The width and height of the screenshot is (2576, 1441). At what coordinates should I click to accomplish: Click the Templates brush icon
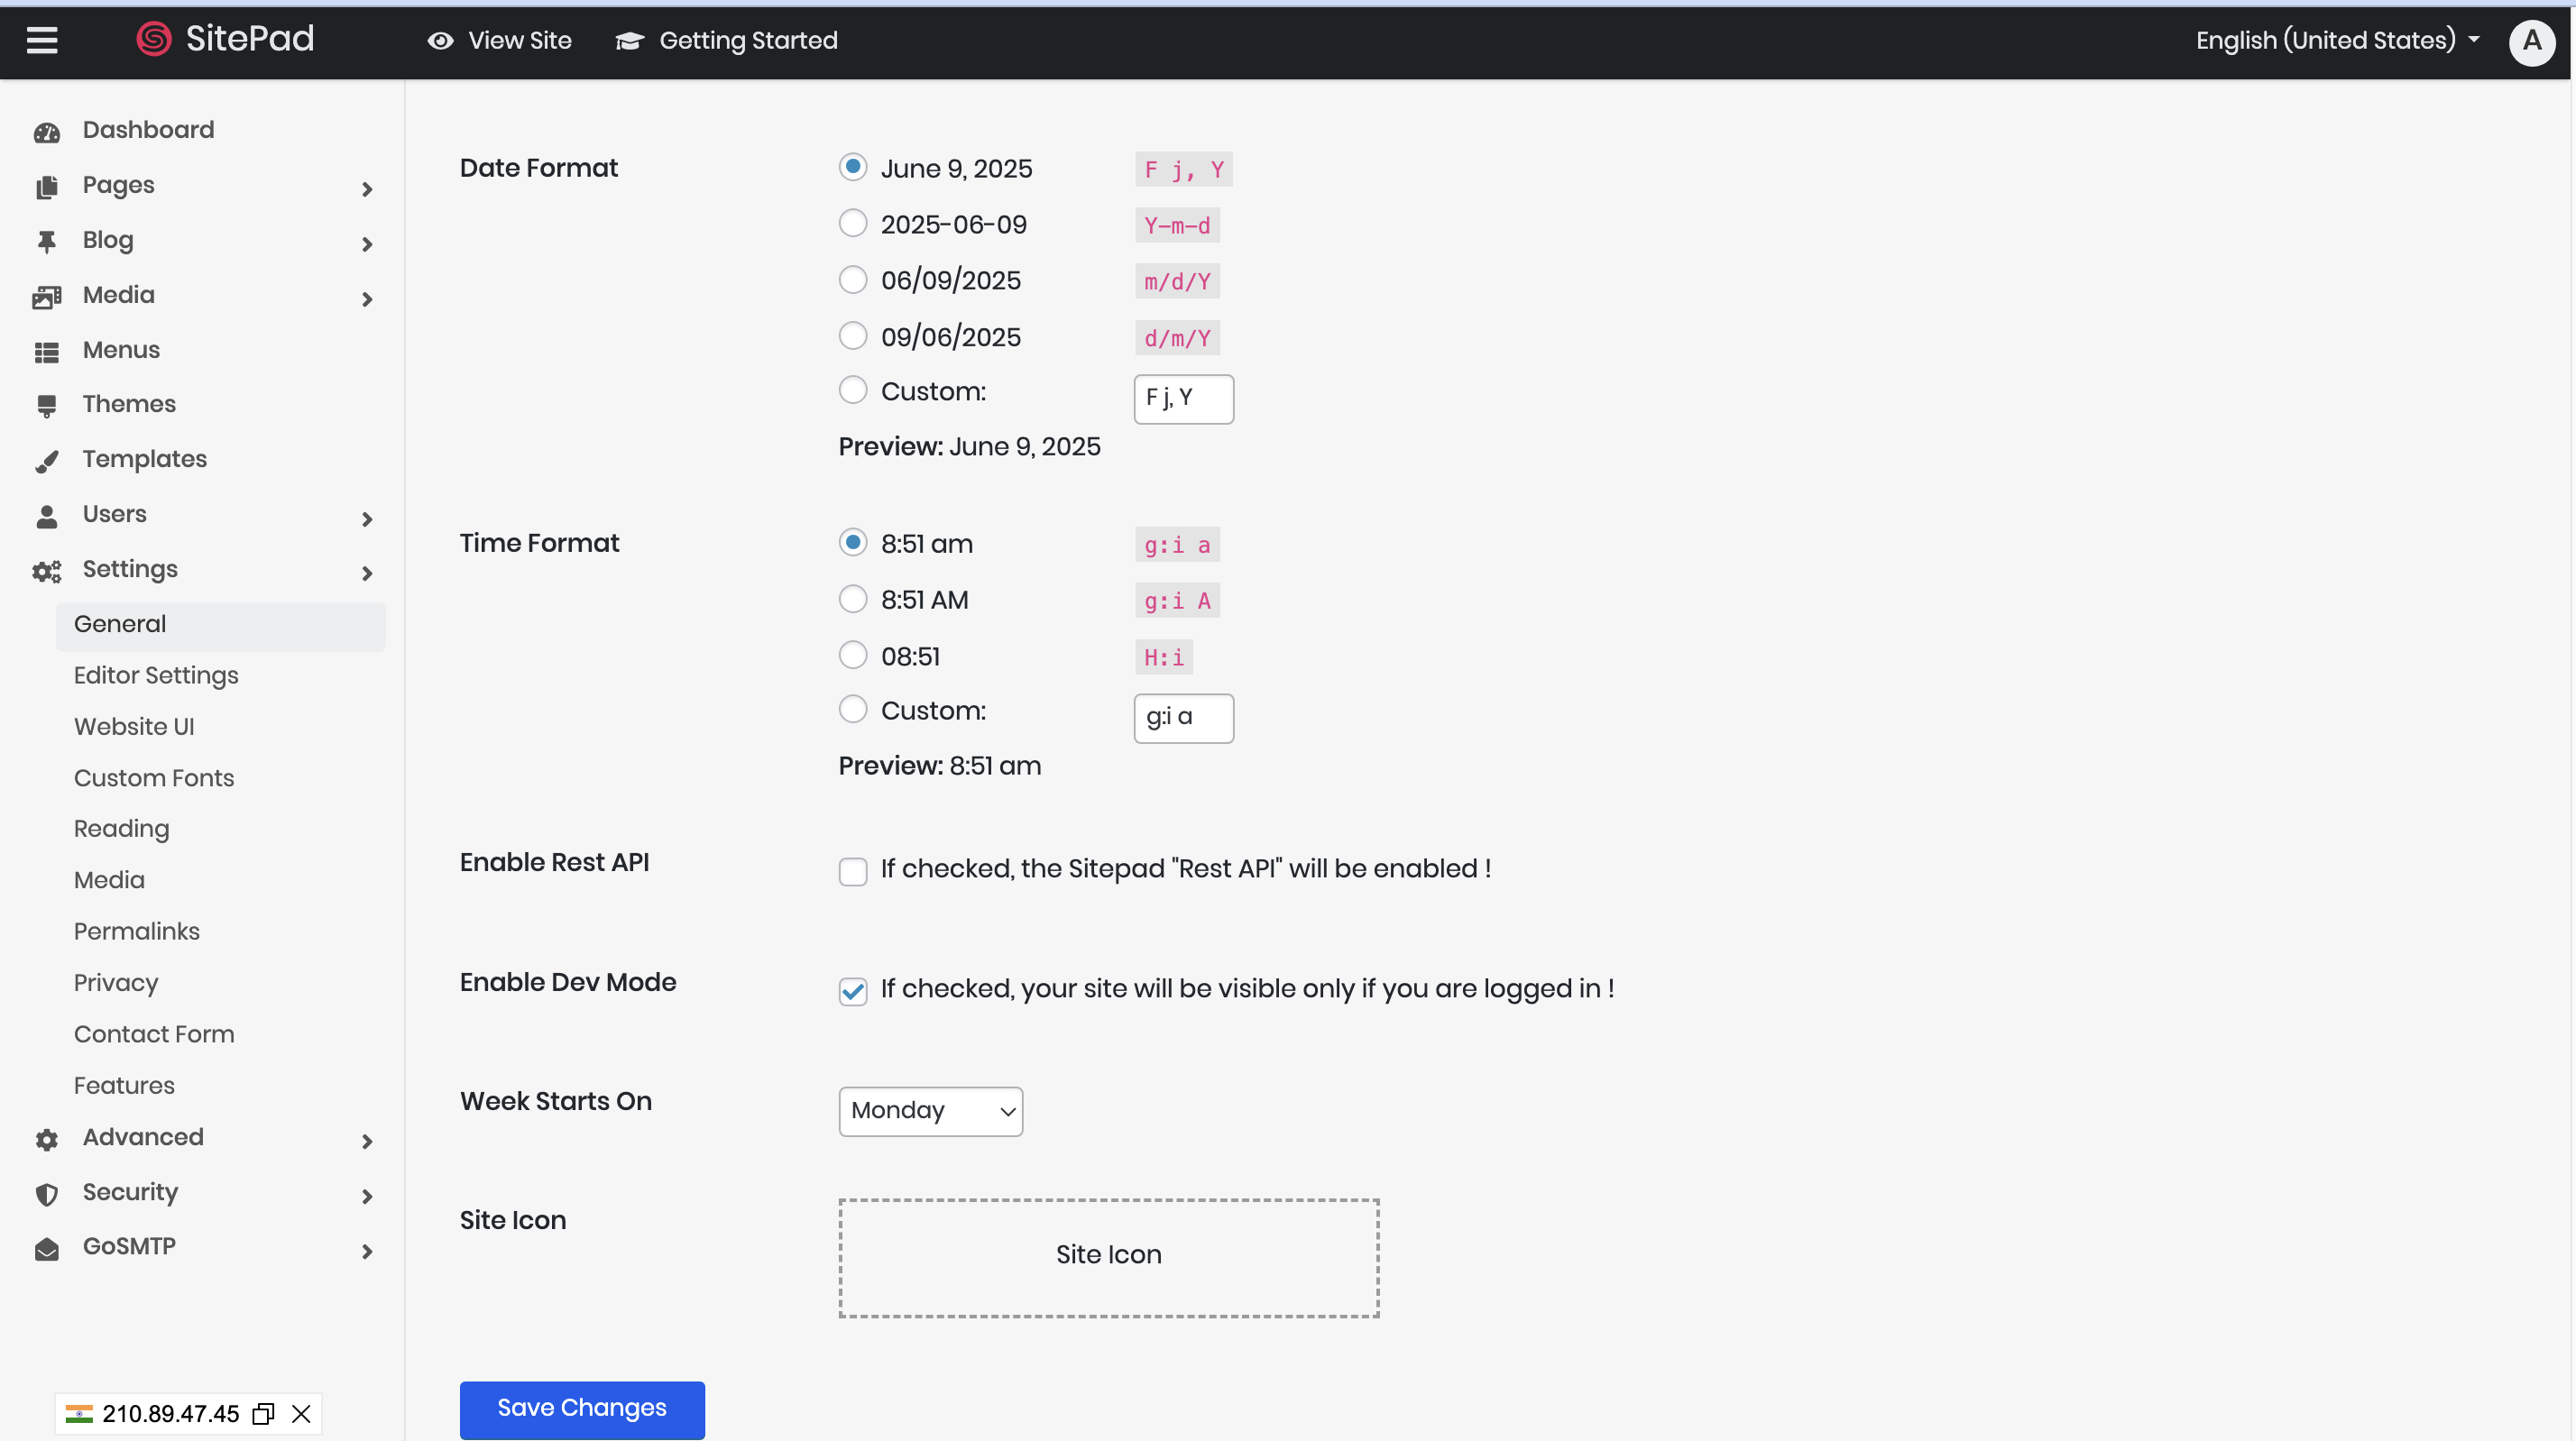(x=47, y=460)
